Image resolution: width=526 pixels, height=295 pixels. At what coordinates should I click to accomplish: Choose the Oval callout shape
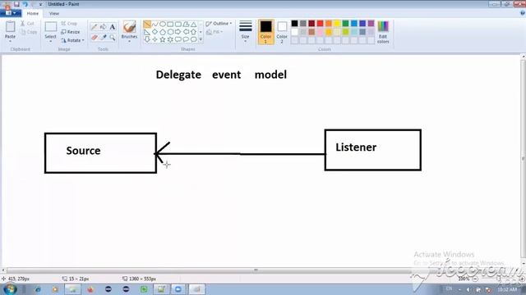(186, 39)
